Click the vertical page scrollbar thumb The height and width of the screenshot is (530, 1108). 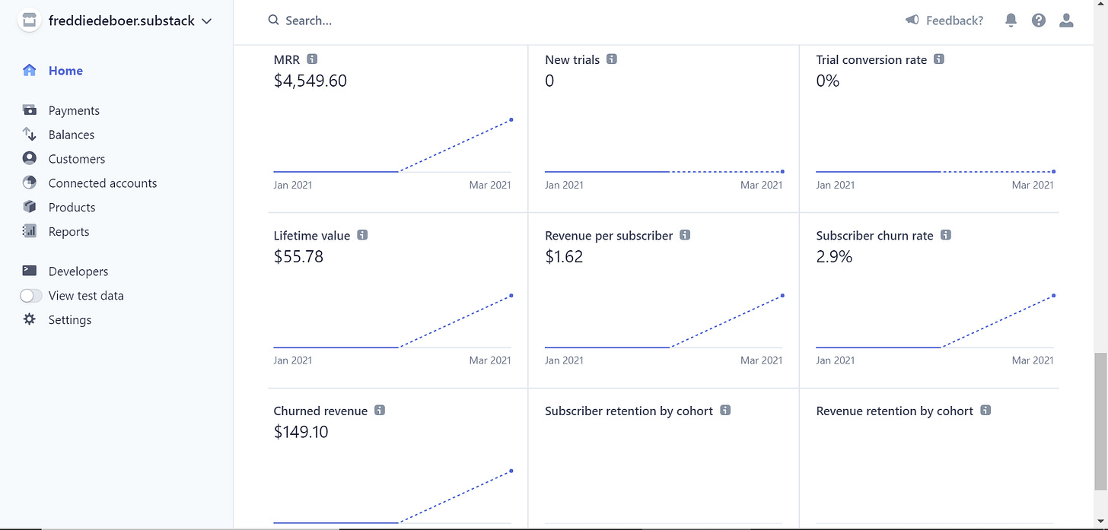pyautogui.click(x=1100, y=422)
